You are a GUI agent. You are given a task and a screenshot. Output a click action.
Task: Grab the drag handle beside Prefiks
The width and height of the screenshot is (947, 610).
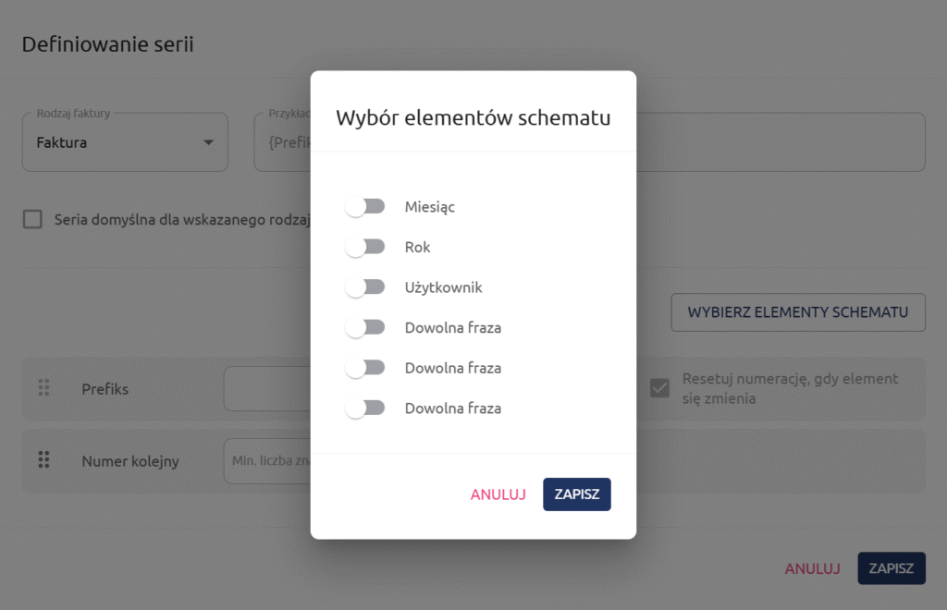43,388
